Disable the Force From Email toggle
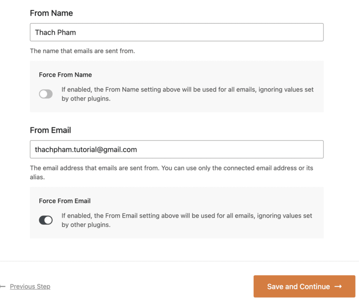Image resolution: width=359 pixels, height=305 pixels. coord(46,220)
